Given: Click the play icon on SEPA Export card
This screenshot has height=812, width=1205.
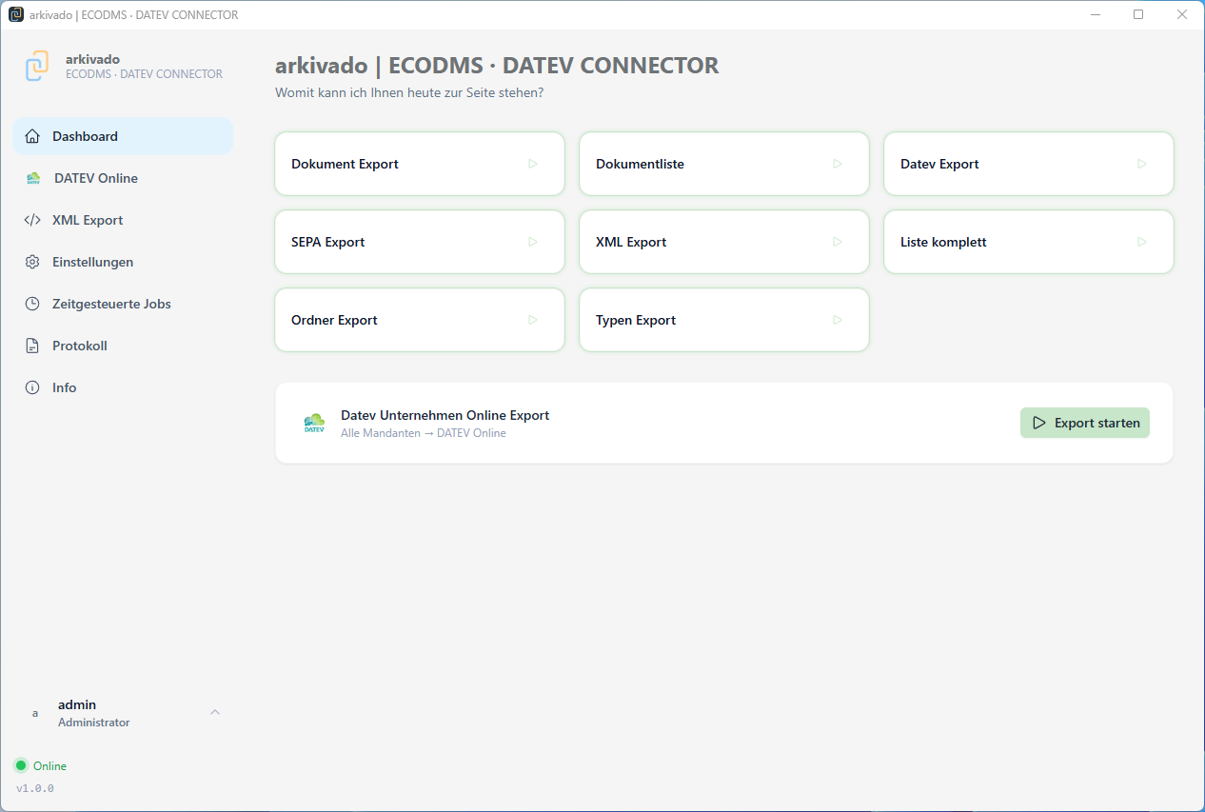Looking at the screenshot, I should pyautogui.click(x=533, y=242).
